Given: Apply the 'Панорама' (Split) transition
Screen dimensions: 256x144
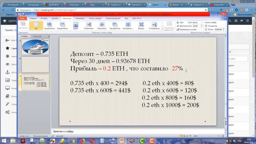Looking at the screenshot, I should point(102,26).
